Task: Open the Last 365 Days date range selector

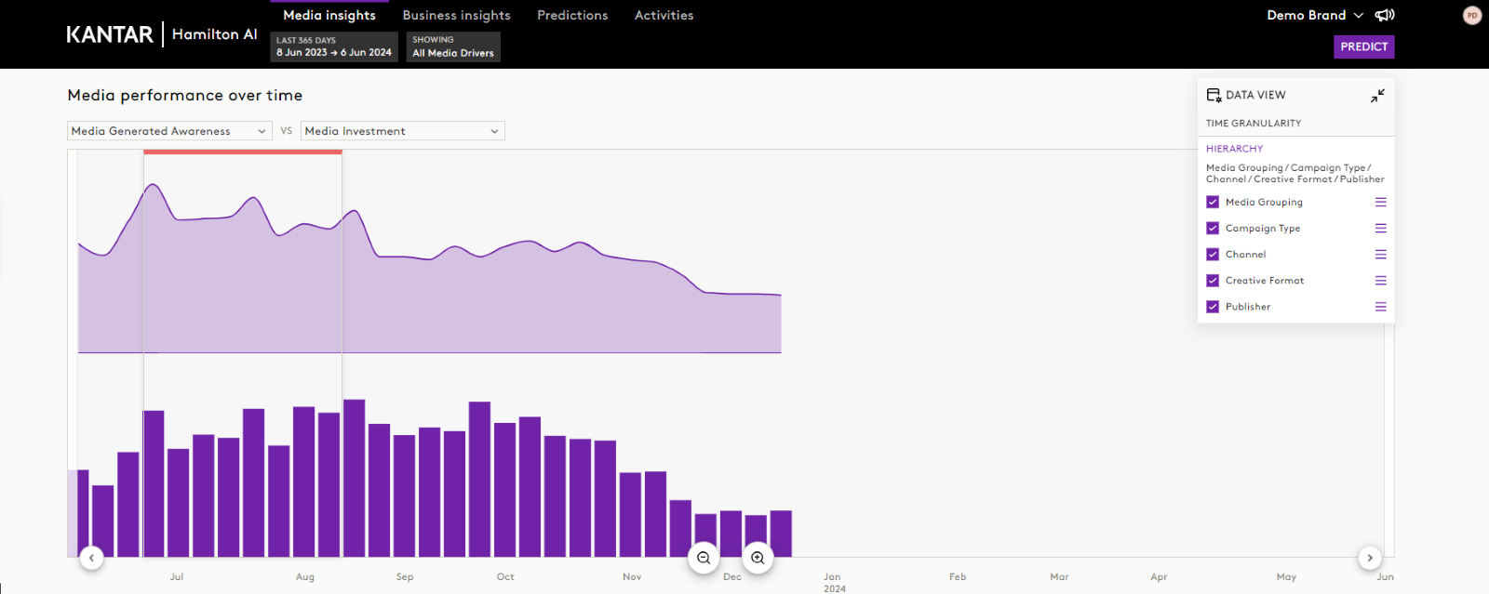Action: (x=334, y=46)
